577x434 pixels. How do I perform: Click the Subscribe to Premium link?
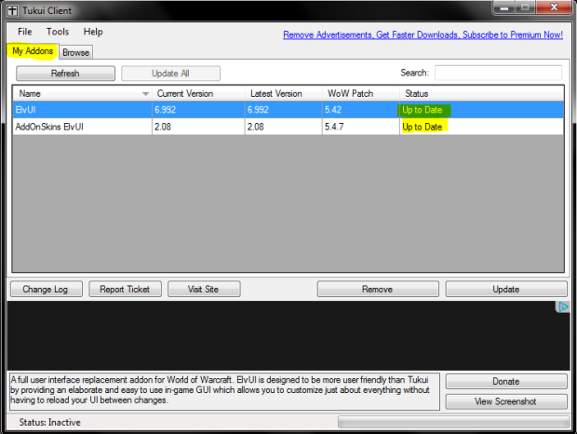[423, 34]
